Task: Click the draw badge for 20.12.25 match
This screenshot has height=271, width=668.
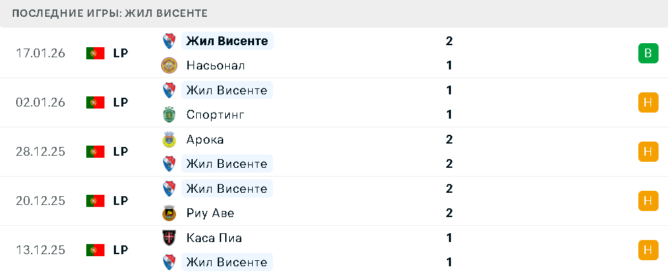Action: [648, 201]
